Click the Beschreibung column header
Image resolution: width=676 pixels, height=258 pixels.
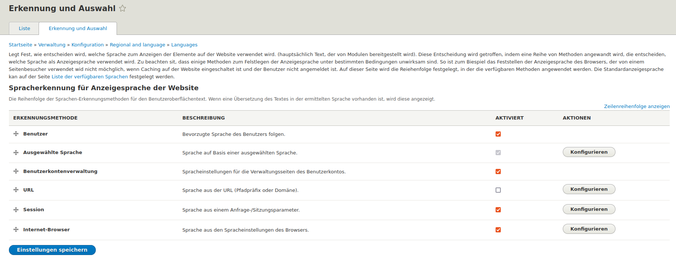point(203,118)
